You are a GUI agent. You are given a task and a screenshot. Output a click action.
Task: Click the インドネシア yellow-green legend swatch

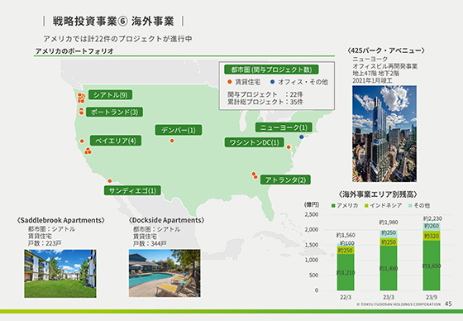point(366,205)
